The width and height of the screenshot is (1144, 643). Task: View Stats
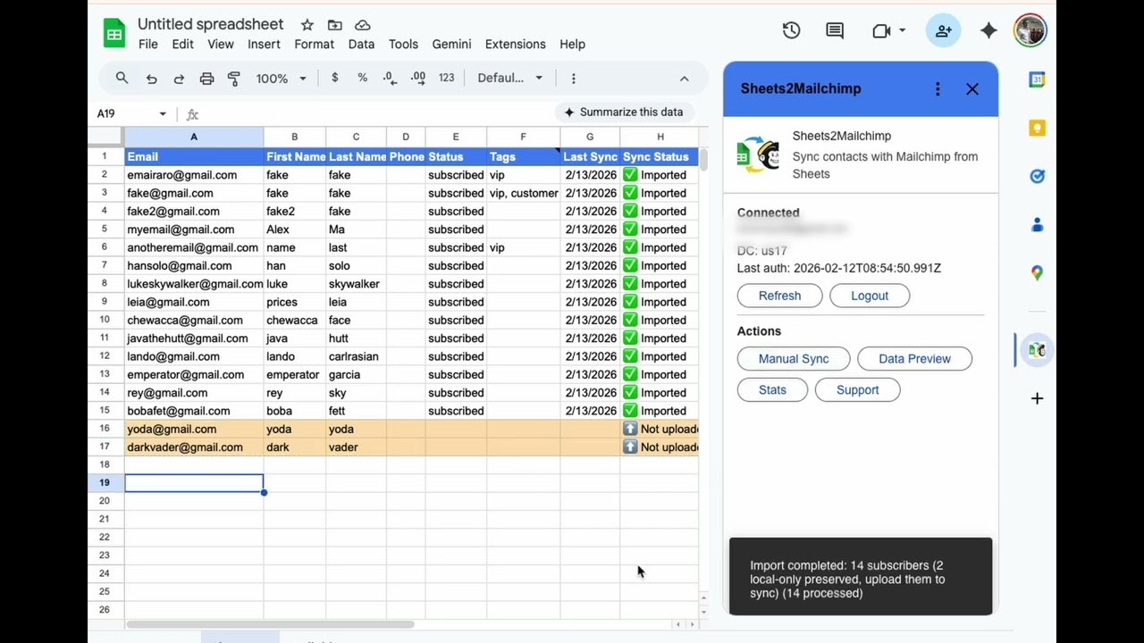coord(772,390)
